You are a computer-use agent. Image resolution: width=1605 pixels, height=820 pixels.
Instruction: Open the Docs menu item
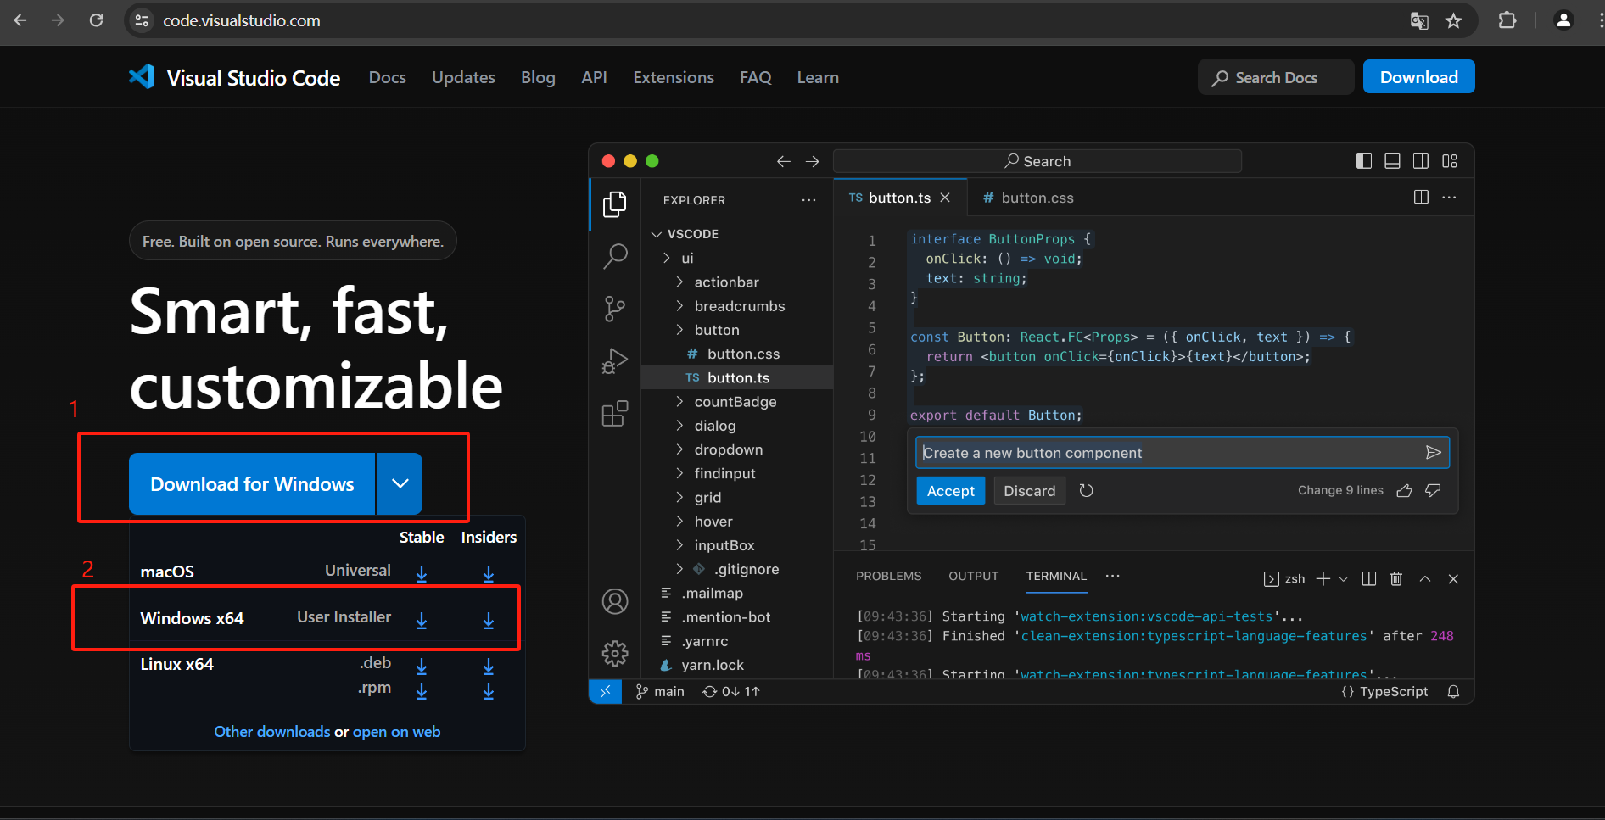pos(388,77)
